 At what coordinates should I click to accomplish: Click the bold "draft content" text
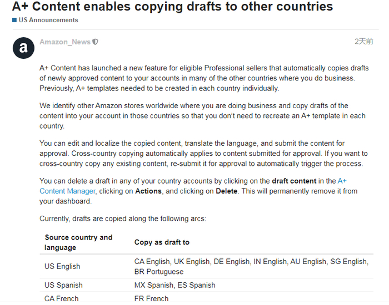point(294,181)
